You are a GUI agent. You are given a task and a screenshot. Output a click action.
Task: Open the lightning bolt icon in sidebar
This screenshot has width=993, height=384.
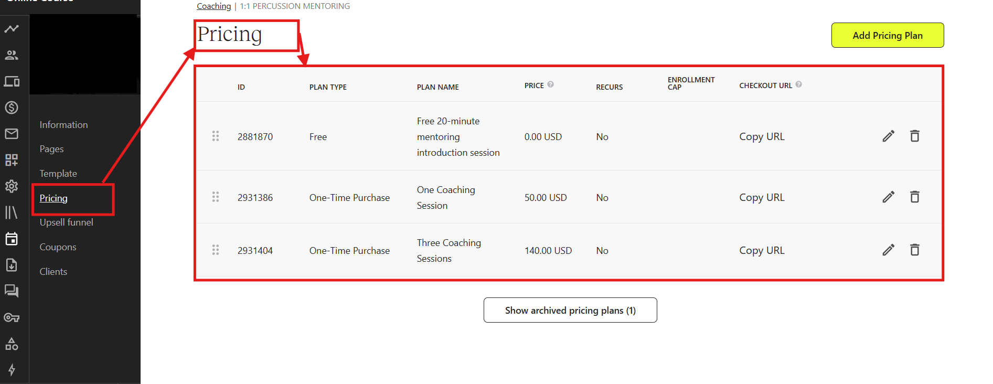click(12, 370)
